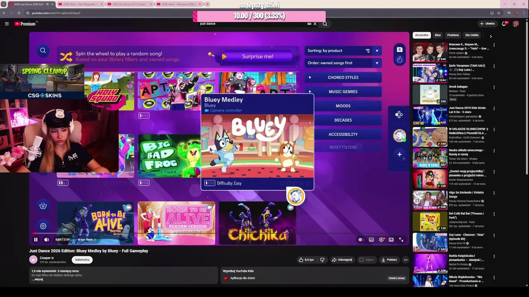Open more actions three-dot menu under video
529x297 pixels.
405,260
